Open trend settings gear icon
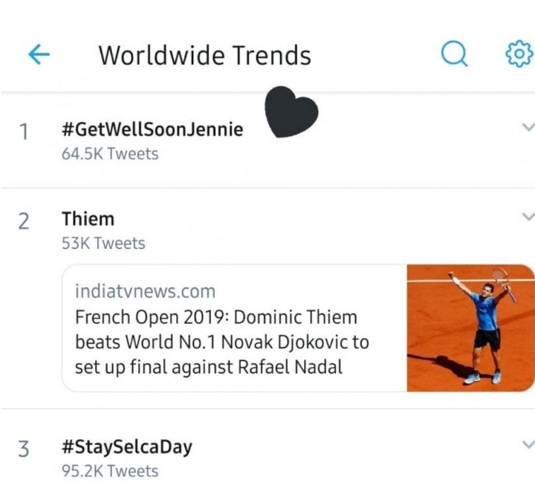This screenshot has height=497, width=535. coord(518,54)
